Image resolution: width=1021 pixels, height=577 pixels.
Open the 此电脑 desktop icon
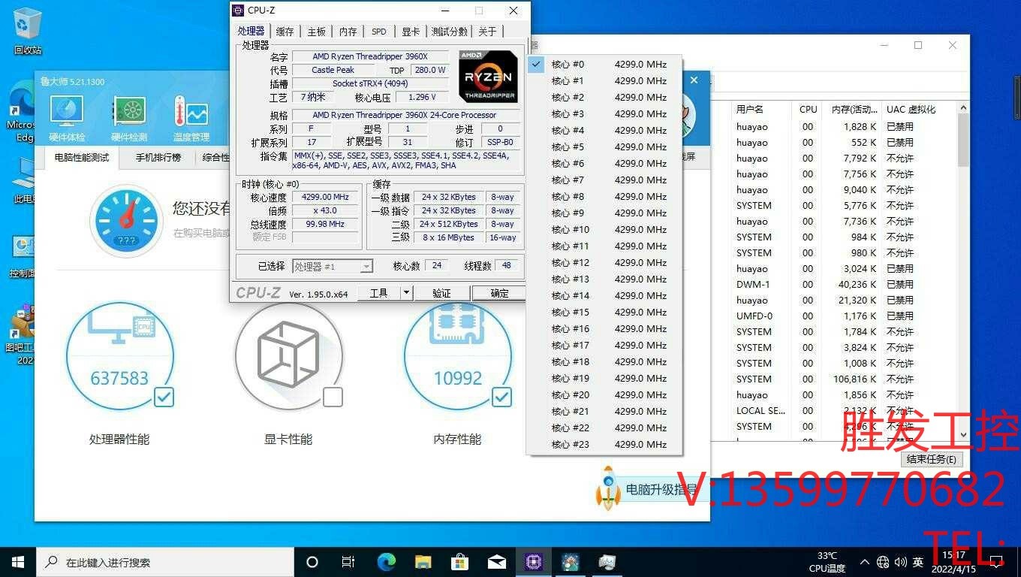[x=23, y=180]
